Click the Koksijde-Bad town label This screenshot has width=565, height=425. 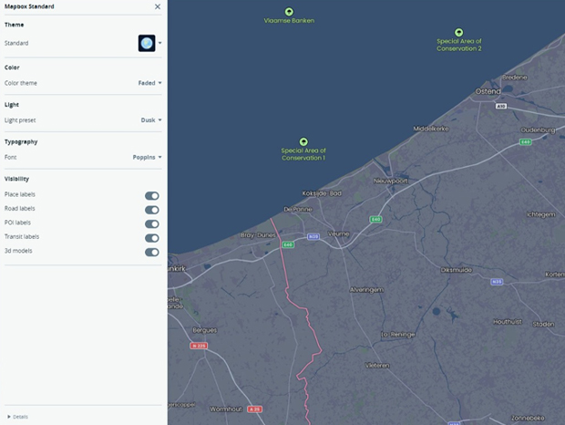[x=322, y=193]
